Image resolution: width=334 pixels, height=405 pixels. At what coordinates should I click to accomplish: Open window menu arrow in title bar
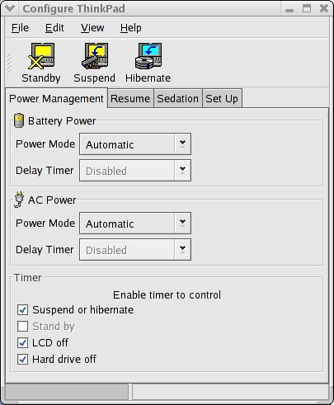10,8
